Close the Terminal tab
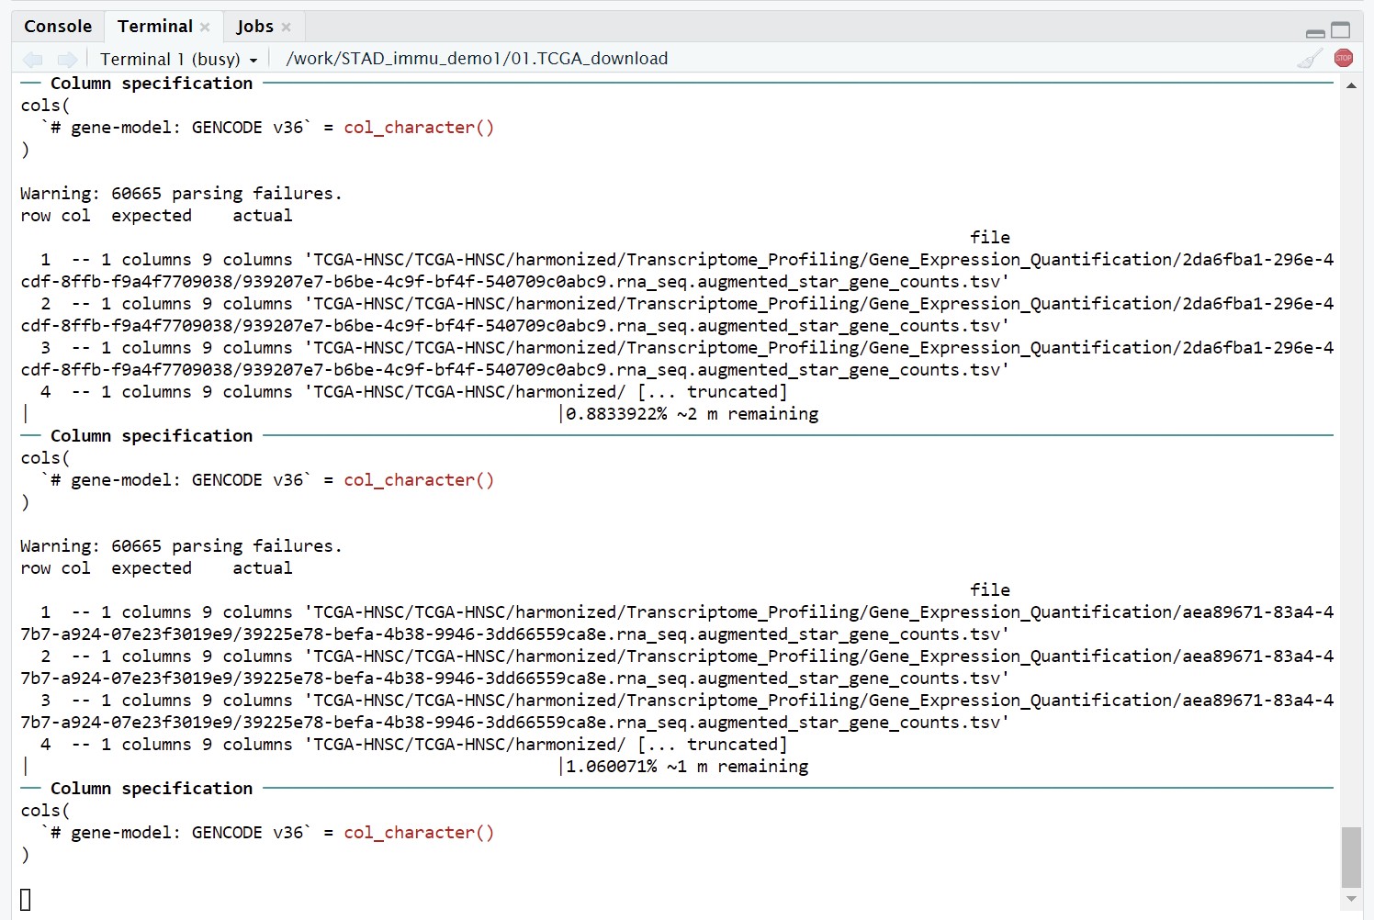The height and width of the screenshot is (920, 1374). tap(205, 28)
